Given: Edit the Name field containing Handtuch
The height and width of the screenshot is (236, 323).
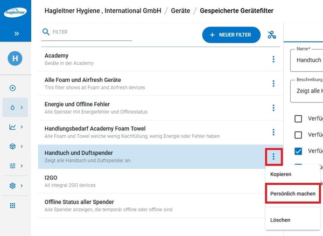Looking at the screenshot, I should click(x=307, y=60).
